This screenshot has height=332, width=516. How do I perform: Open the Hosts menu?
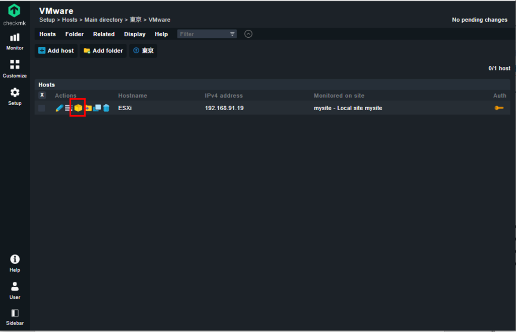pos(47,34)
